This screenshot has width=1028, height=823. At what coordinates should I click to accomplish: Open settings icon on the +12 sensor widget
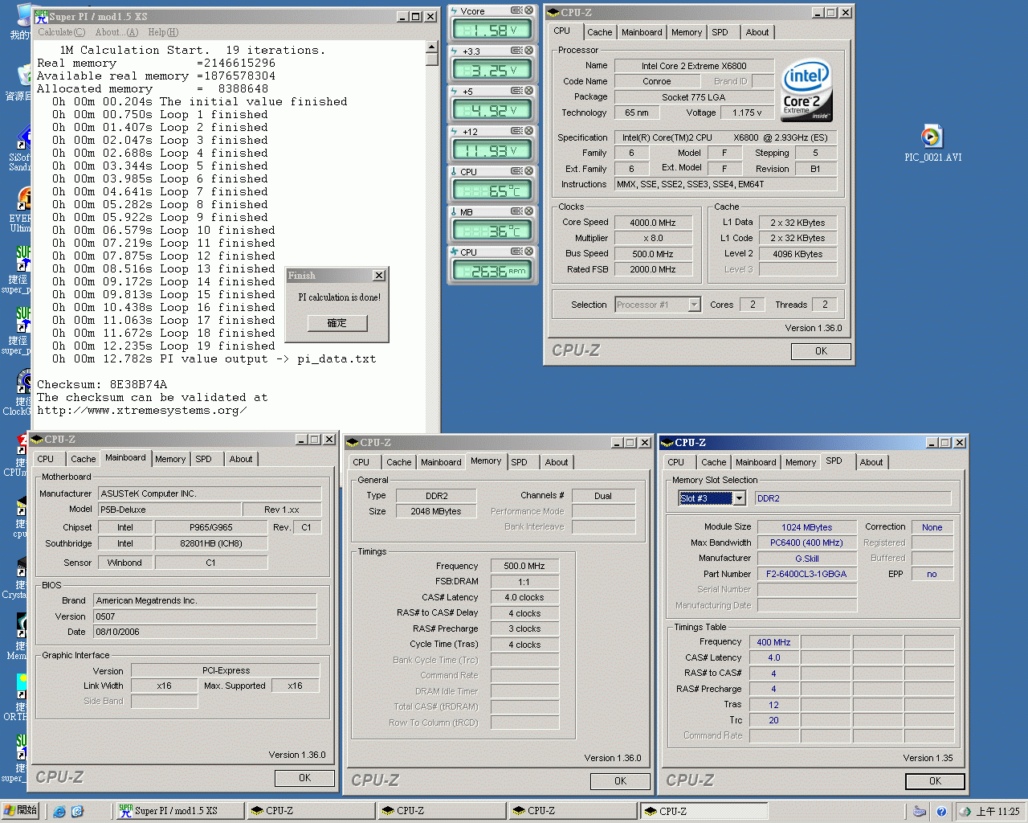[x=516, y=131]
